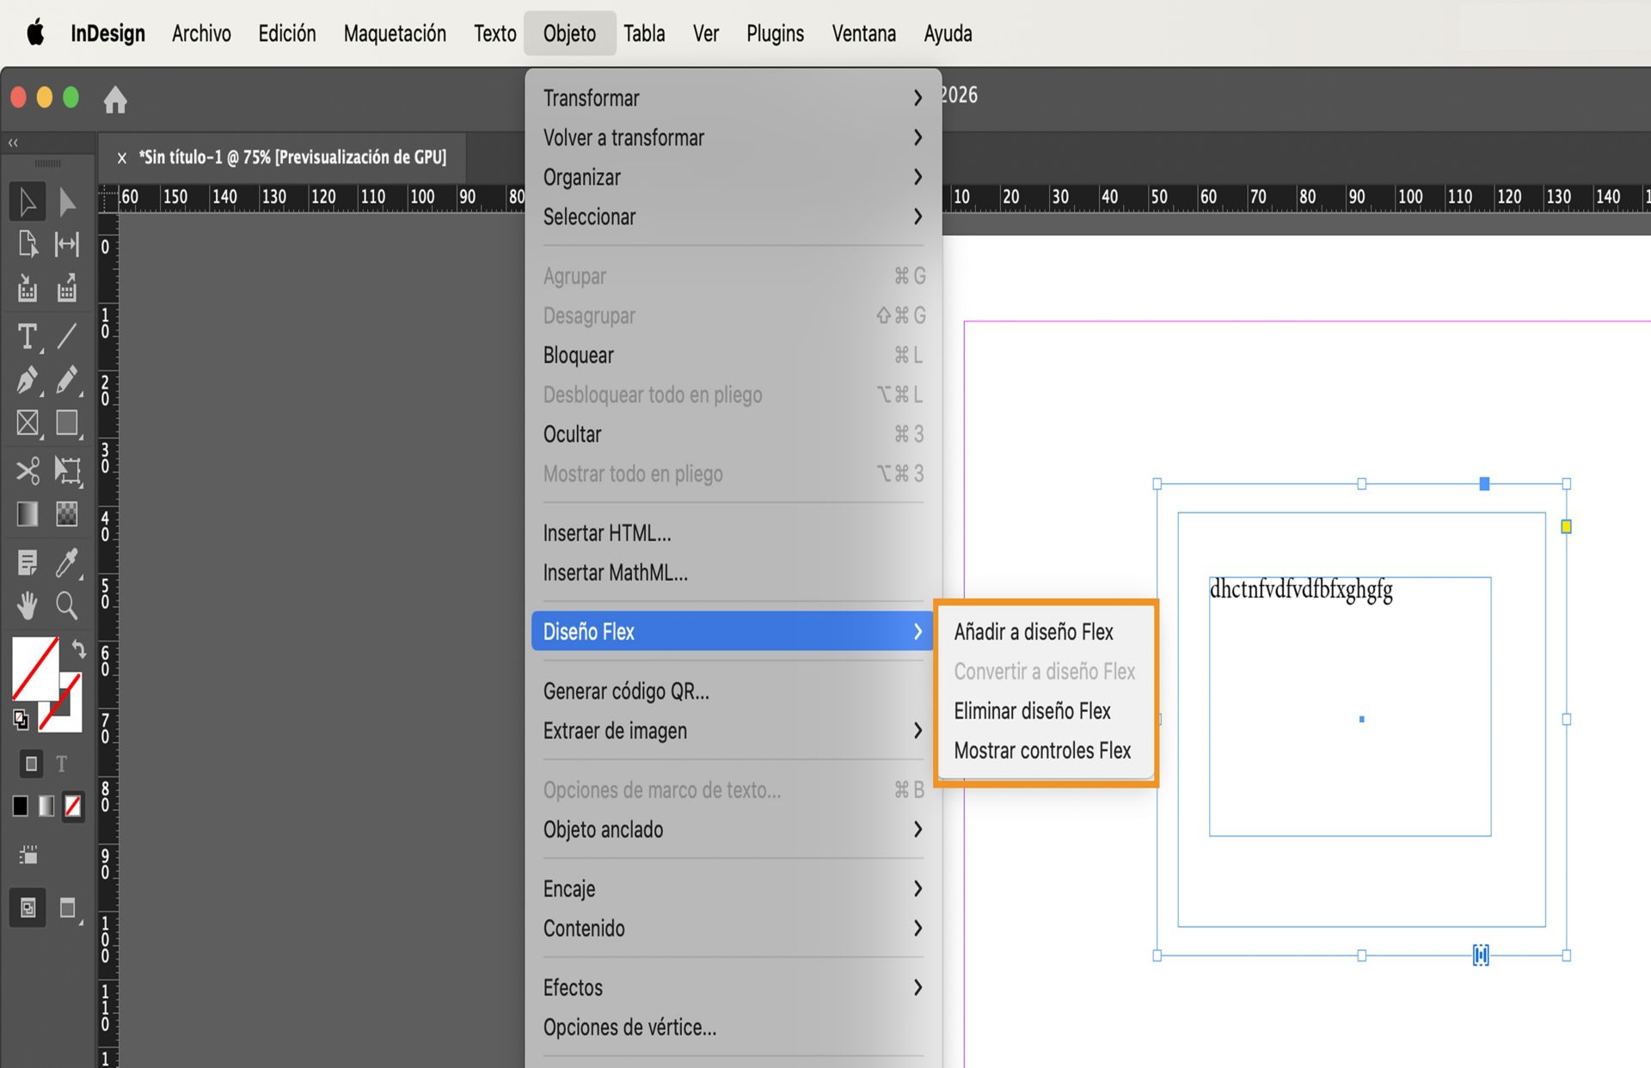
Task: Apply the black fill swatch
Action: 21,806
